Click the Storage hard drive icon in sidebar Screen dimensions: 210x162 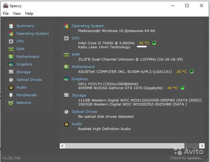coord(11,72)
